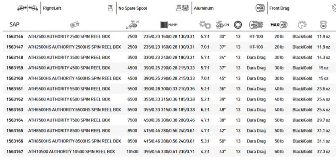Viewport: 336px width, 164px height.
Task: Click the 37.3 oz weight value
Action: [x=323, y=151]
